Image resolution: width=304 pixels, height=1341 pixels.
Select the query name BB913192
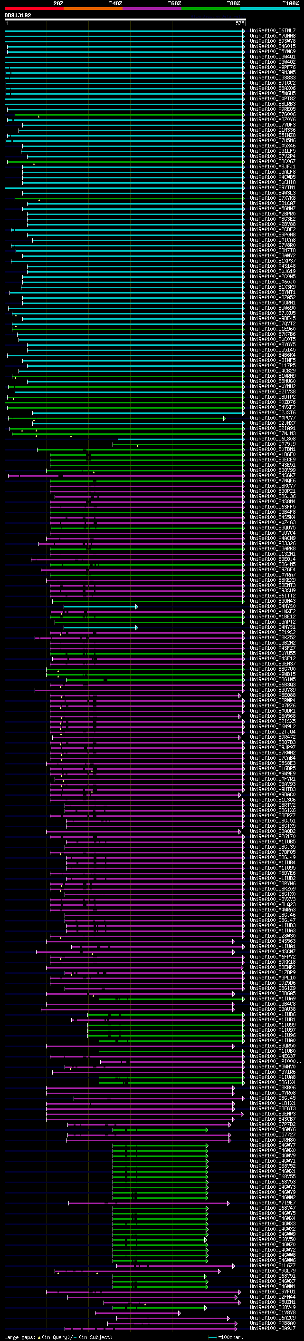(18, 15)
